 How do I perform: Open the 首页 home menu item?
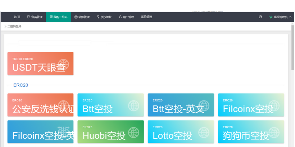tap(17, 17)
